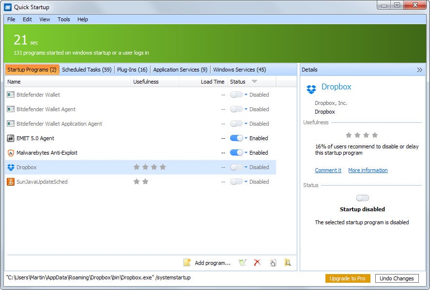Click the Dropbox title link in Details
This screenshot has width=430, height=290.
tap(336, 87)
